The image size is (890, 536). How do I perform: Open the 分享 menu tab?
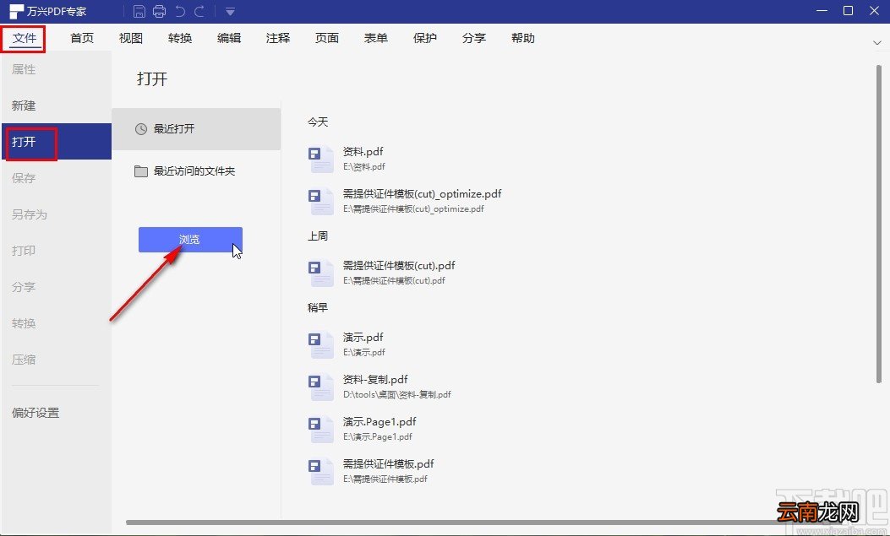tap(474, 38)
